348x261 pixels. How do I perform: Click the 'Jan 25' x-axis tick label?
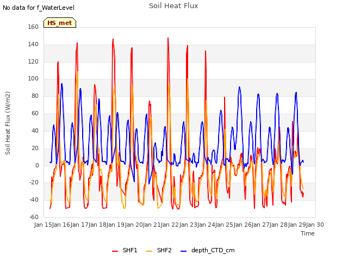225,225
